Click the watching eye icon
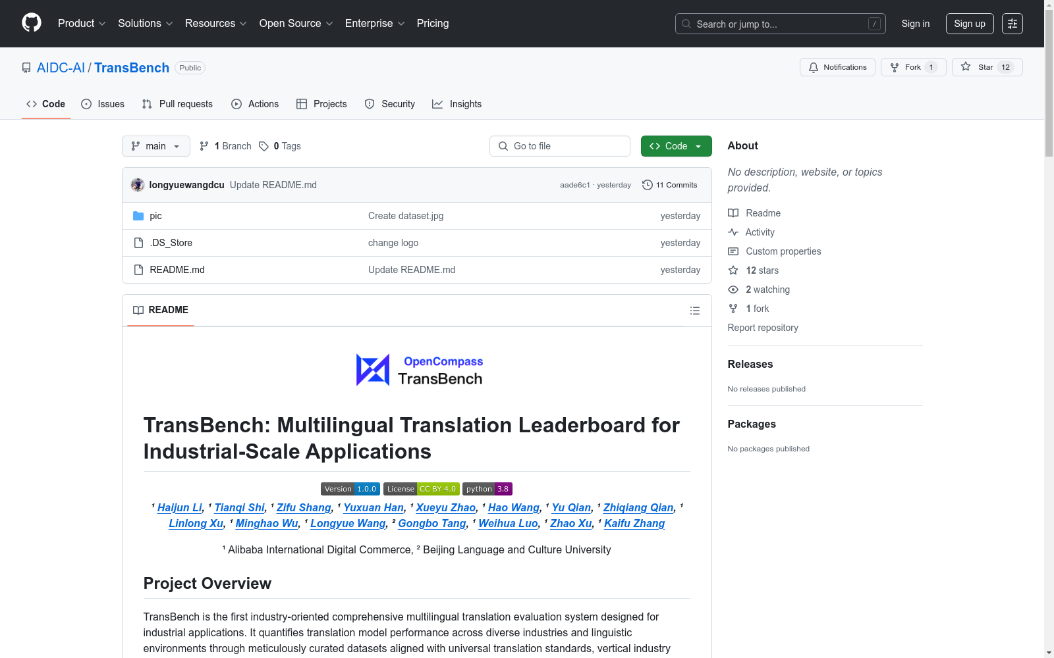 (x=733, y=290)
